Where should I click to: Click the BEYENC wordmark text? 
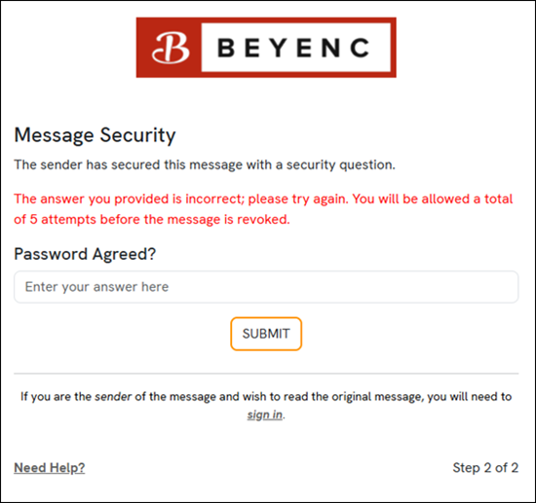click(293, 48)
